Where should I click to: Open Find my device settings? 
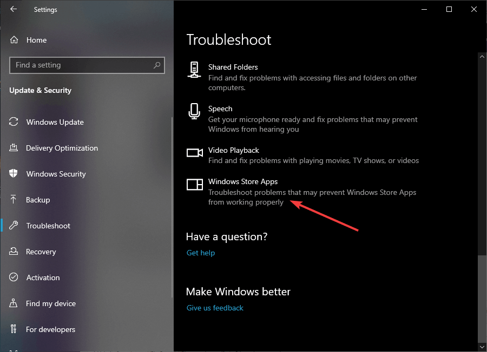(x=51, y=303)
